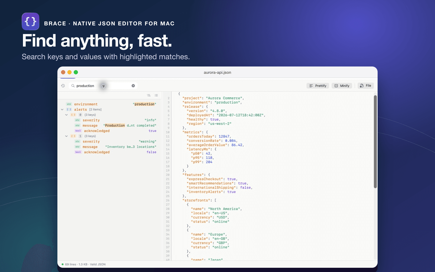The width and height of the screenshot is (435, 272).
Task: Click str badge on "Inventory be…3 locations" row
Action: (77, 147)
